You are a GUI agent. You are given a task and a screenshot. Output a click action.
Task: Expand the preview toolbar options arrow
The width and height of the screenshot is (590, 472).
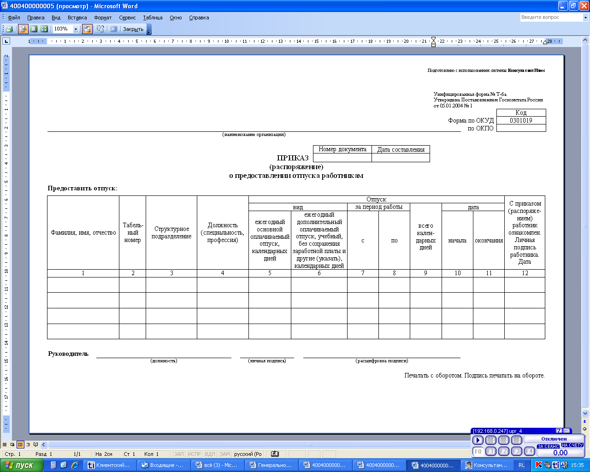click(149, 29)
